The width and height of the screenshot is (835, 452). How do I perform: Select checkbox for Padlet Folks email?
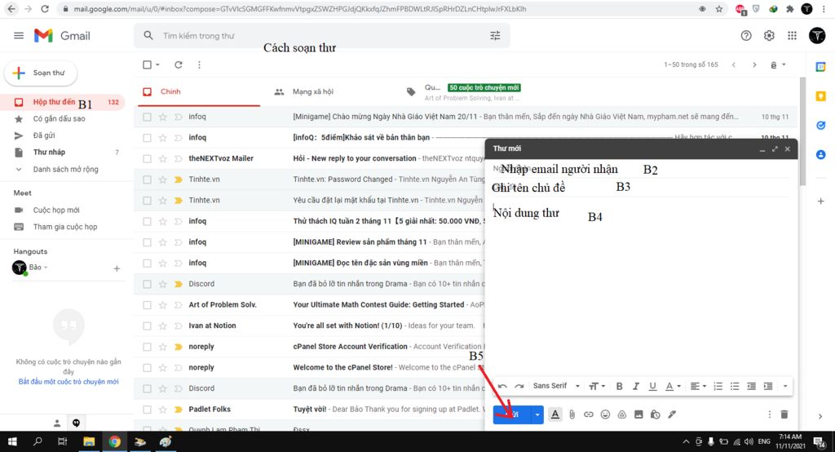tap(147, 410)
